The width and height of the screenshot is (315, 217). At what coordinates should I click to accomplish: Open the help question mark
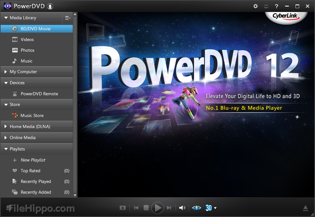[277, 6]
